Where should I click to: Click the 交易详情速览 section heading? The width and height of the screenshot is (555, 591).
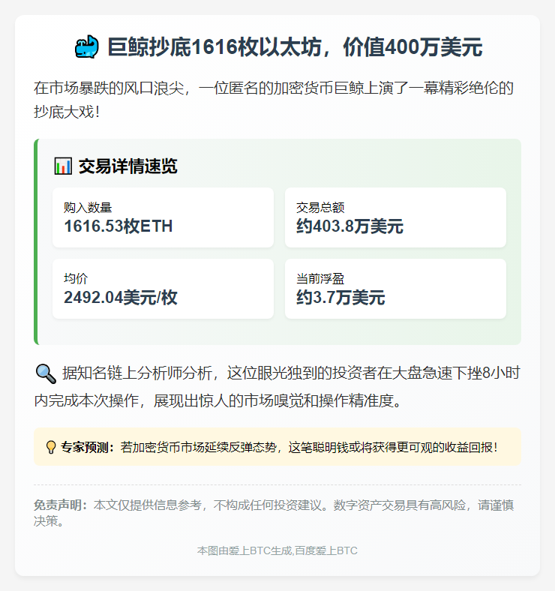point(127,166)
